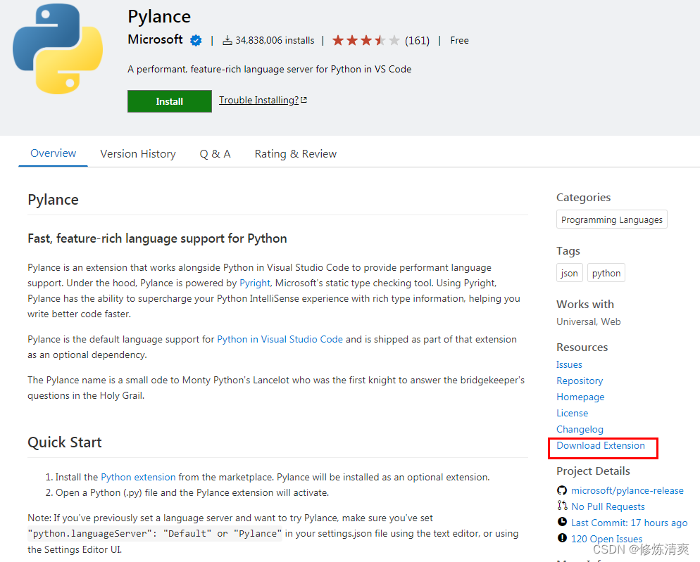Click the 34,838,006 installs text
Viewport: 700px width, 562px height.
275,41
